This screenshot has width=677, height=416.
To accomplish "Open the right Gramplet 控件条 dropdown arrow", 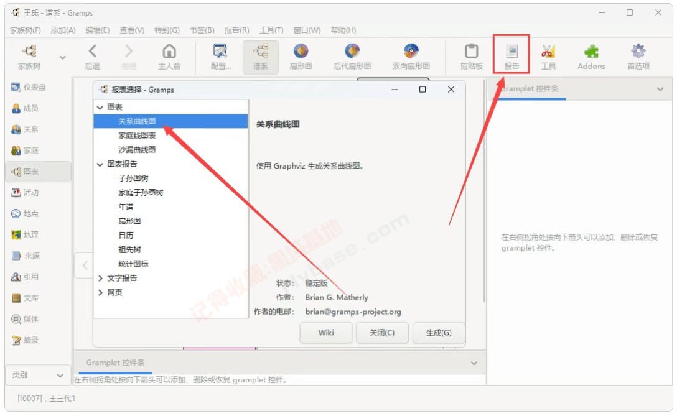I will pos(660,90).
